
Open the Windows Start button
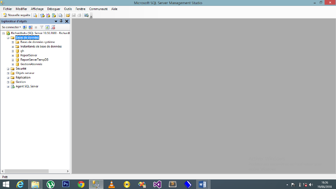(x=6, y=184)
